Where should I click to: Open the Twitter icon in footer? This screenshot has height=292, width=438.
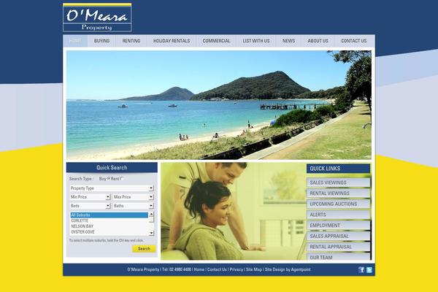click(x=369, y=269)
